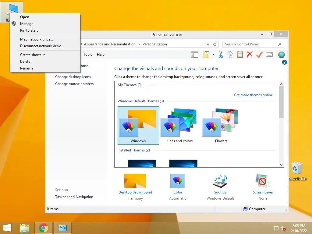Viewport: 312px width, 234px height.
Task: Open Google Chrome from the taskbar
Action: [43, 228]
